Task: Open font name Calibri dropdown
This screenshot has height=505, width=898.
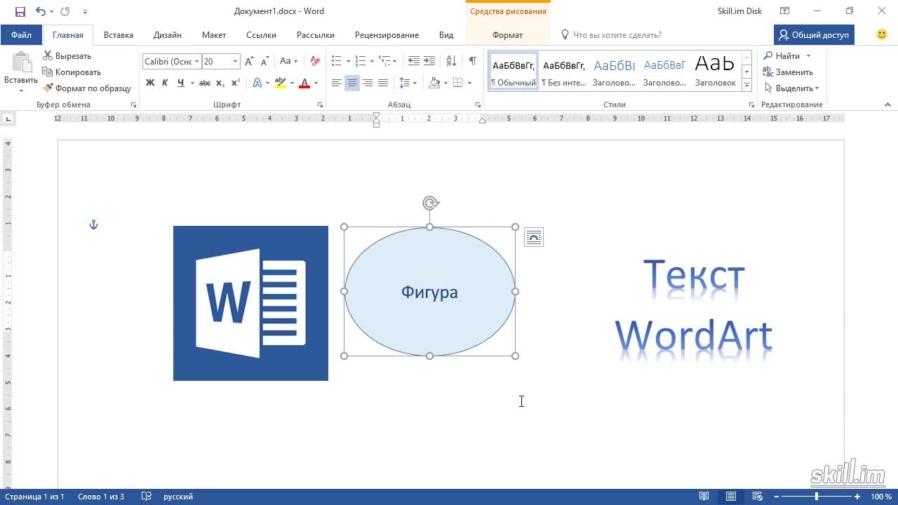Action: [197, 62]
